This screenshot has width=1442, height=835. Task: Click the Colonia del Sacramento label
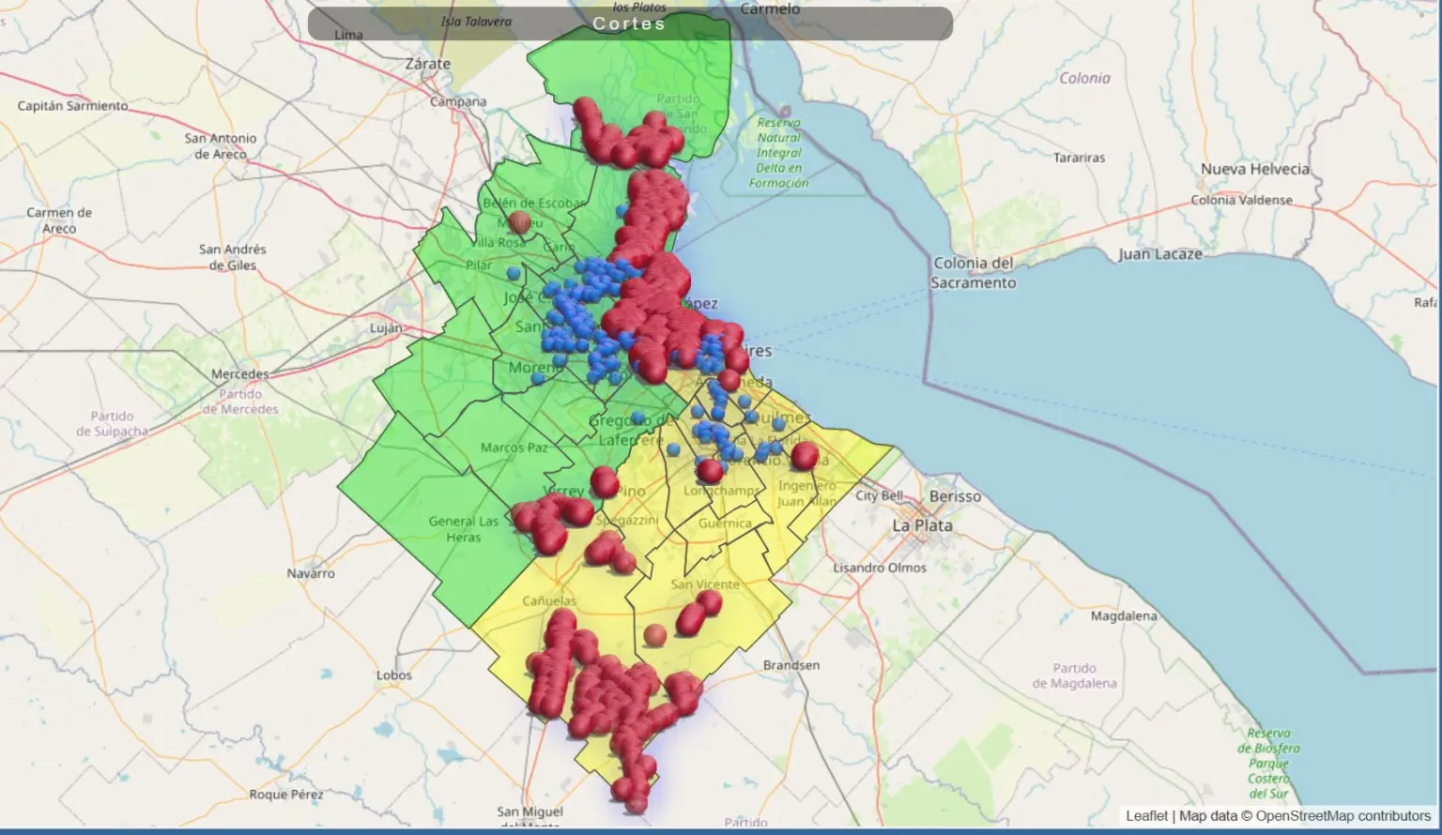coord(974,273)
